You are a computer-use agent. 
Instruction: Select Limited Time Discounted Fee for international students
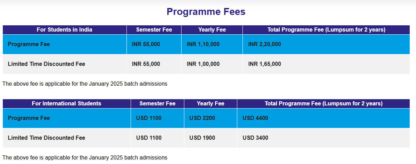coord(46,138)
